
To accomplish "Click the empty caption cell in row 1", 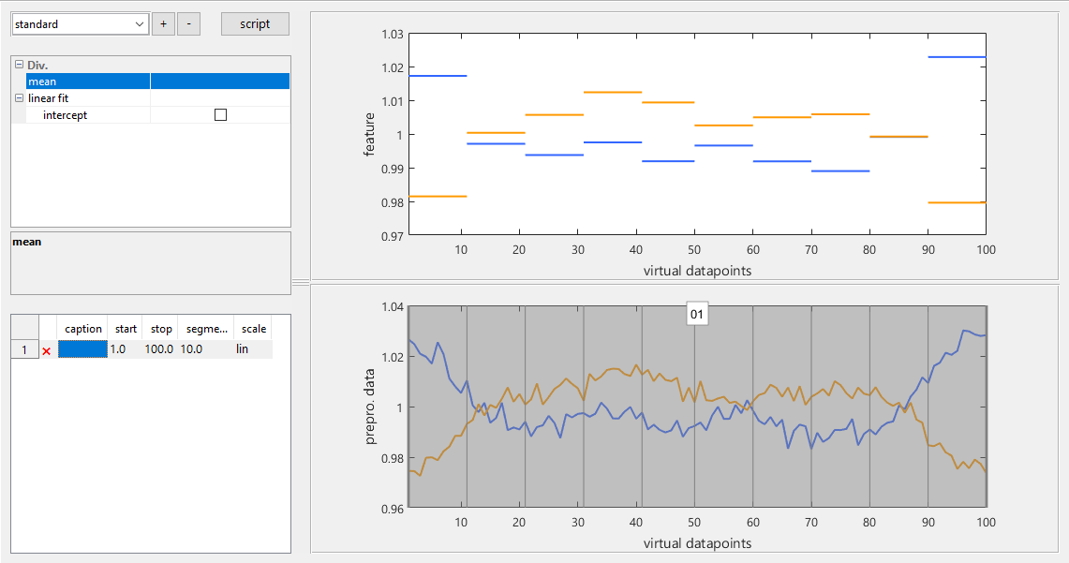I will click(82, 349).
